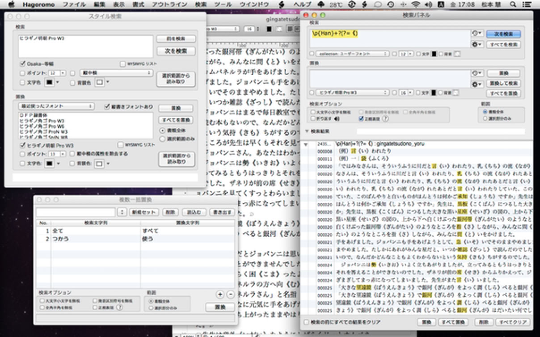The height and width of the screenshot is (337, 540).
Task: Collapse the 検索結果 disclosure triangle
Action: point(307,131)
